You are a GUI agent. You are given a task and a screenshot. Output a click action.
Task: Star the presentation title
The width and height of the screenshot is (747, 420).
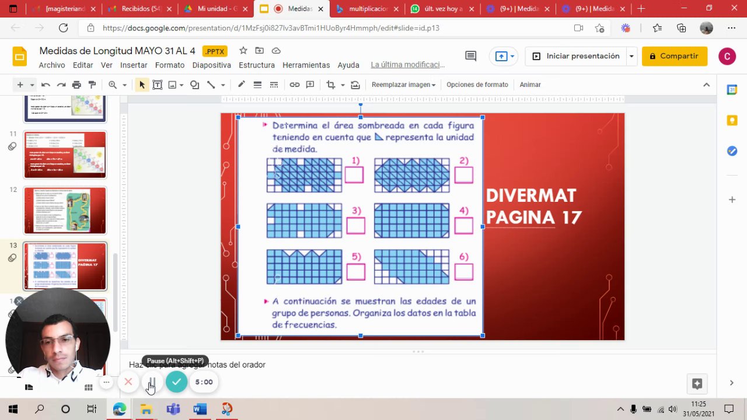point(243,51)
